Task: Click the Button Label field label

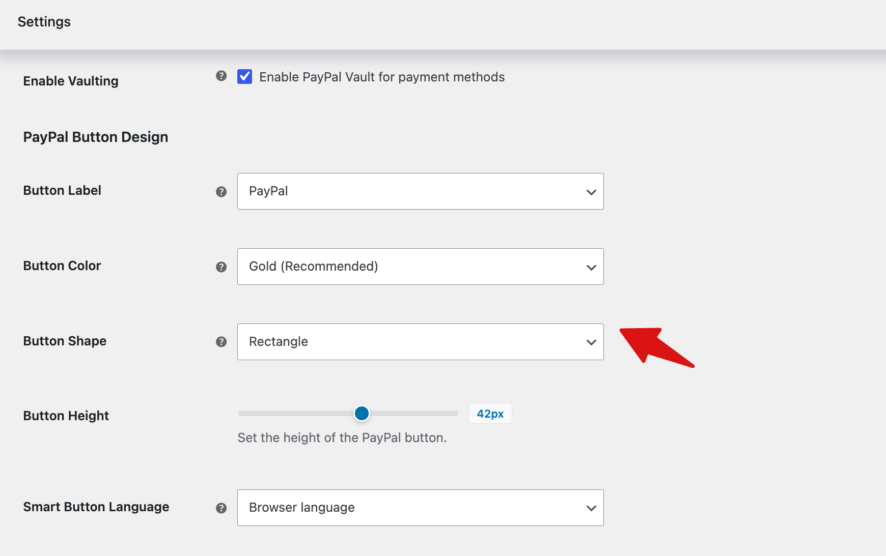Action: point(62,190)
